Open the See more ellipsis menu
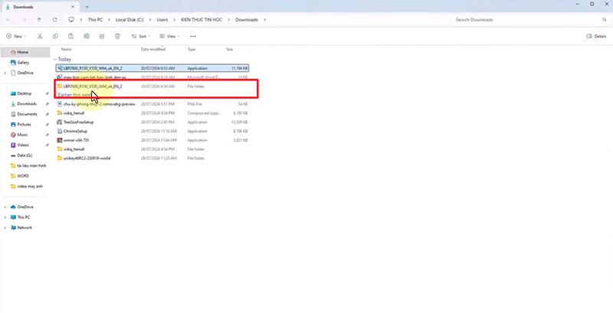This screenshot has height=313, width=613. point(193,36)
